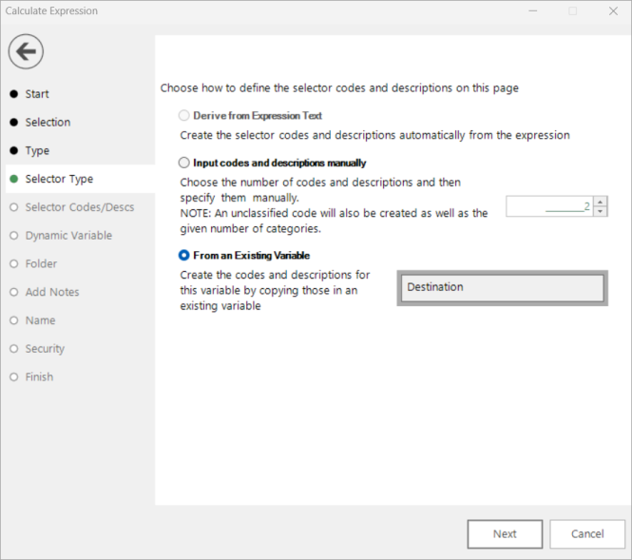This screenshot has height=560, width=632.
Task: Go to the Selection step
Action: pyautogui.click(x=48, y=122)
